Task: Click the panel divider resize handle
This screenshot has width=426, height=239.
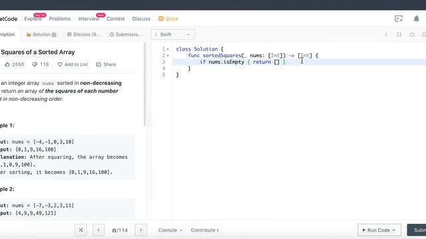Action: point(148,119)
